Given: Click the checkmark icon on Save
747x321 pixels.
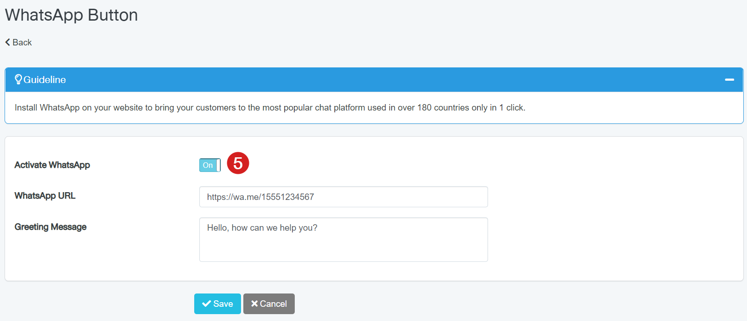Looking at the screenshot, I should coord(207,304).
